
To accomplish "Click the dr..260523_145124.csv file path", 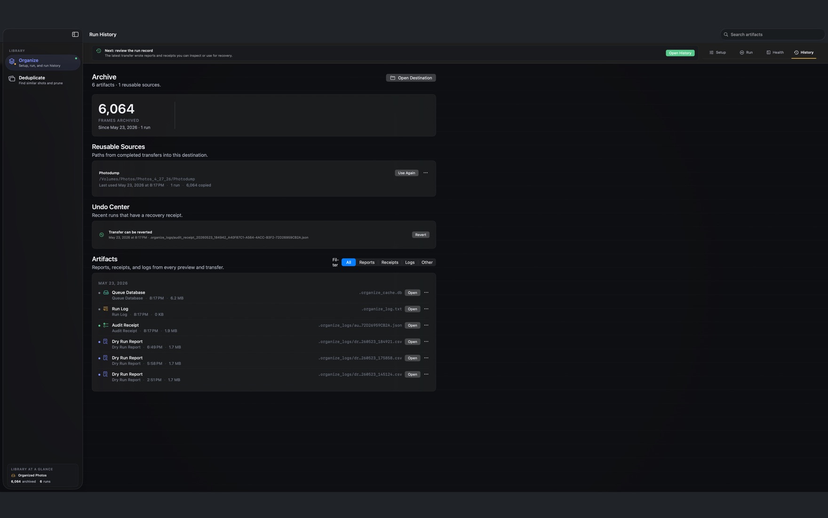I will [x=360, y=374].
